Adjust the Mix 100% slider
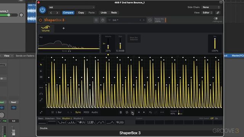This screenshot has width=244, height=137. [215, 40]
